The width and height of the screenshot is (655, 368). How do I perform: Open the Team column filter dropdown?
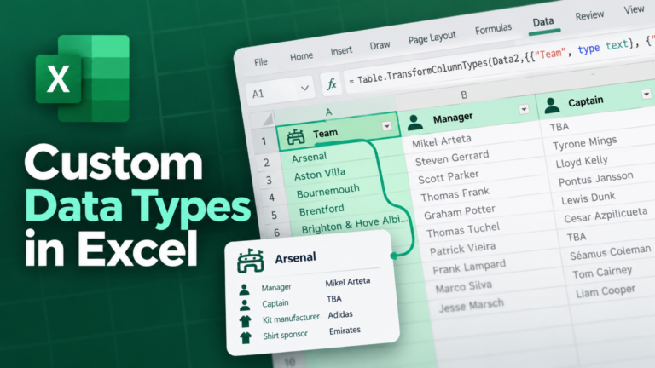(x=387, y=126)
